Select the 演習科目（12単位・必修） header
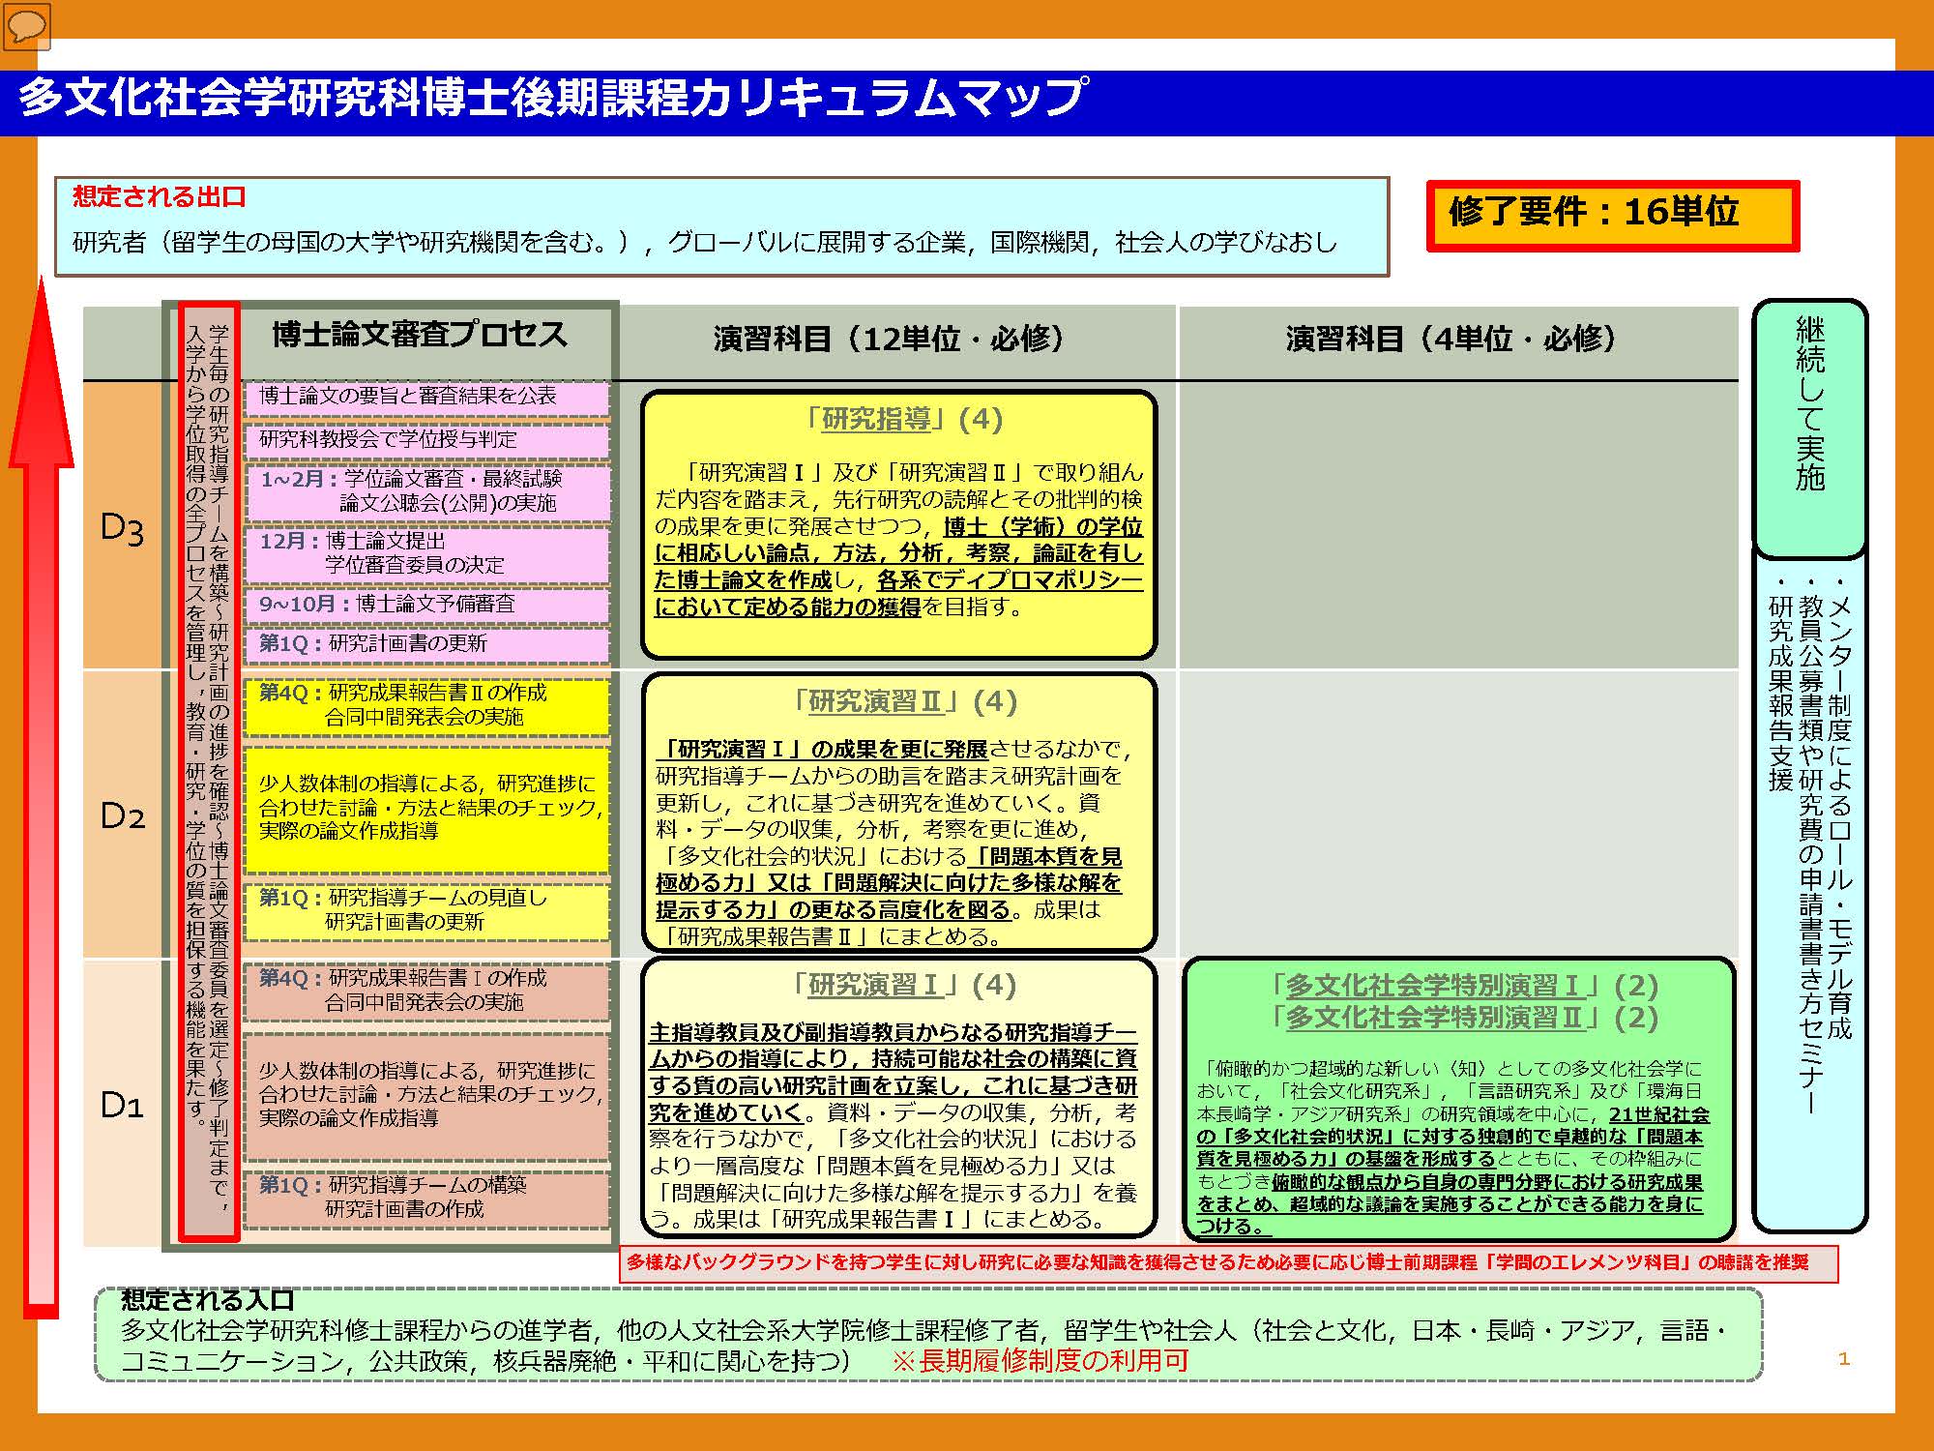Screen dimensions: 1934x1451 [896, 339]
